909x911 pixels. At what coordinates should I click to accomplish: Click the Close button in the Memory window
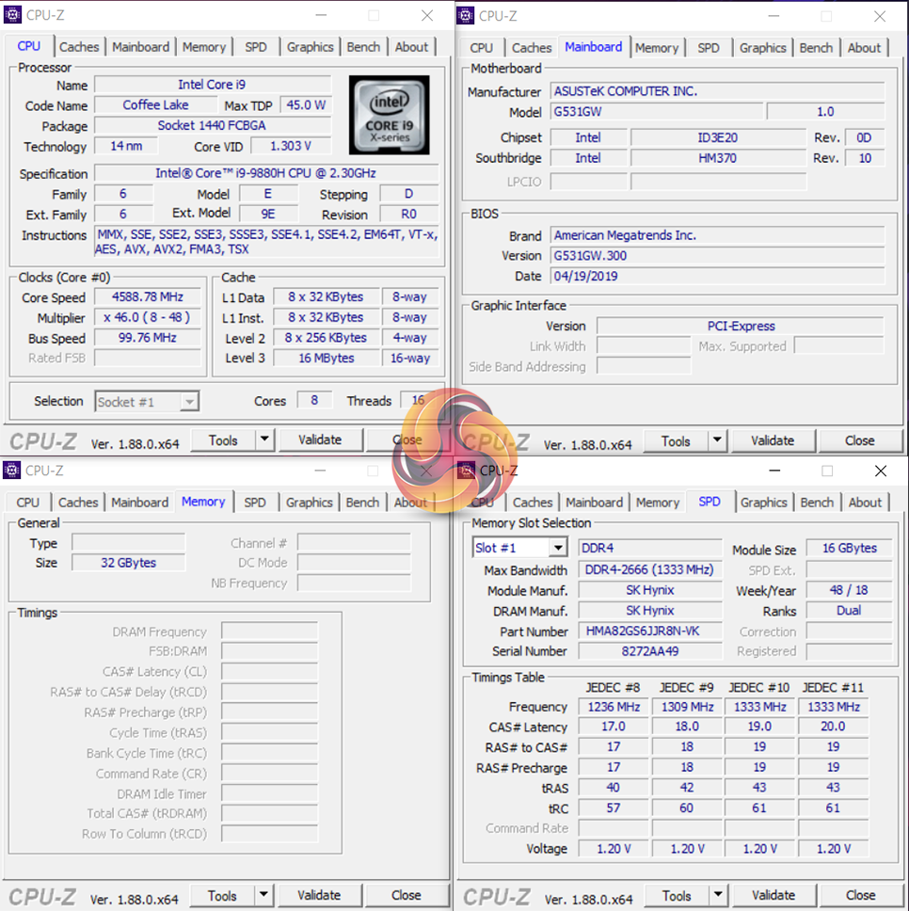click(406, 895)
